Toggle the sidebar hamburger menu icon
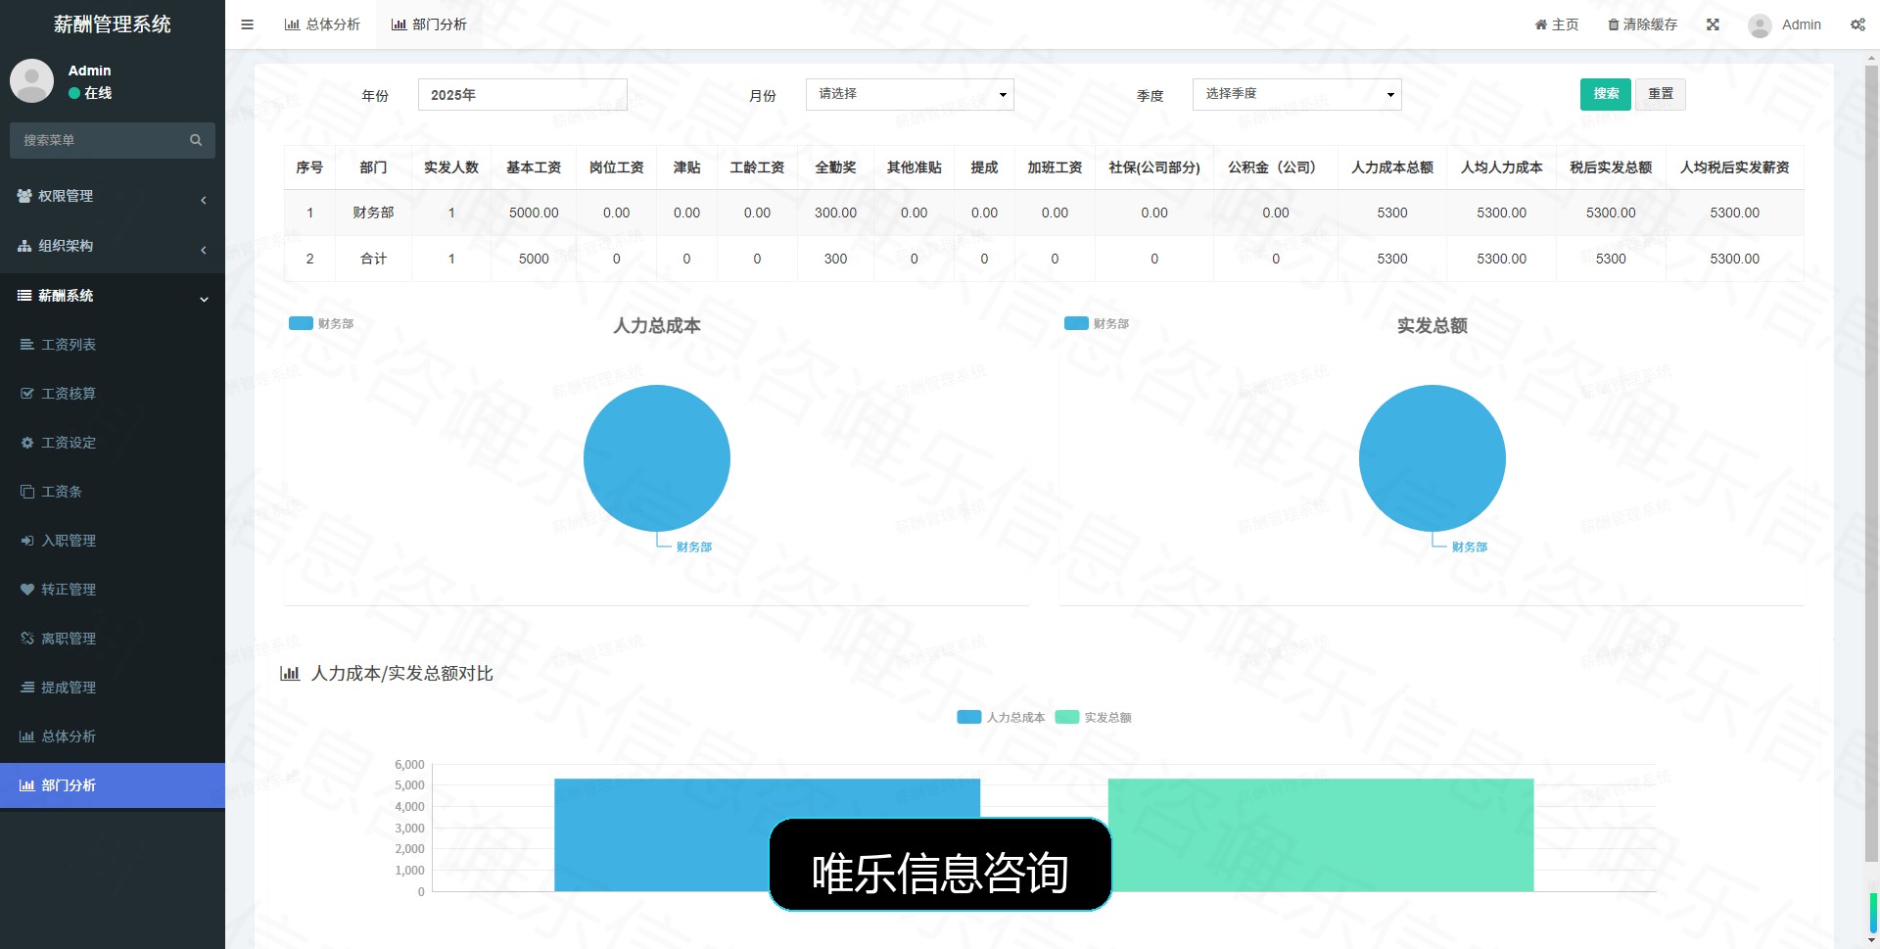The width and height of the screenshot is (1880, 949). coord(247,24)
